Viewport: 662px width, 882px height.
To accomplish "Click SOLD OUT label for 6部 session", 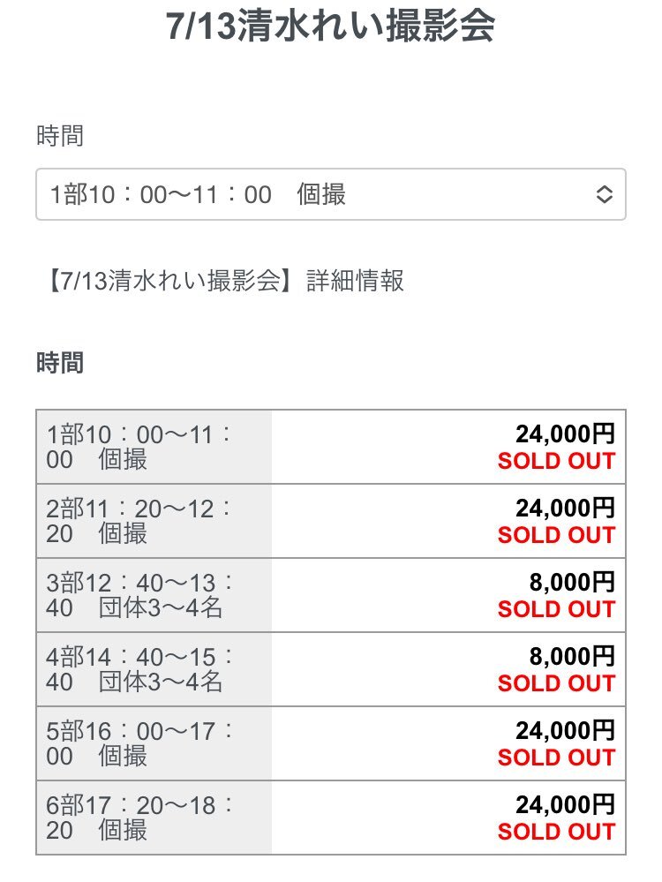I will click(x=556, y=833).
